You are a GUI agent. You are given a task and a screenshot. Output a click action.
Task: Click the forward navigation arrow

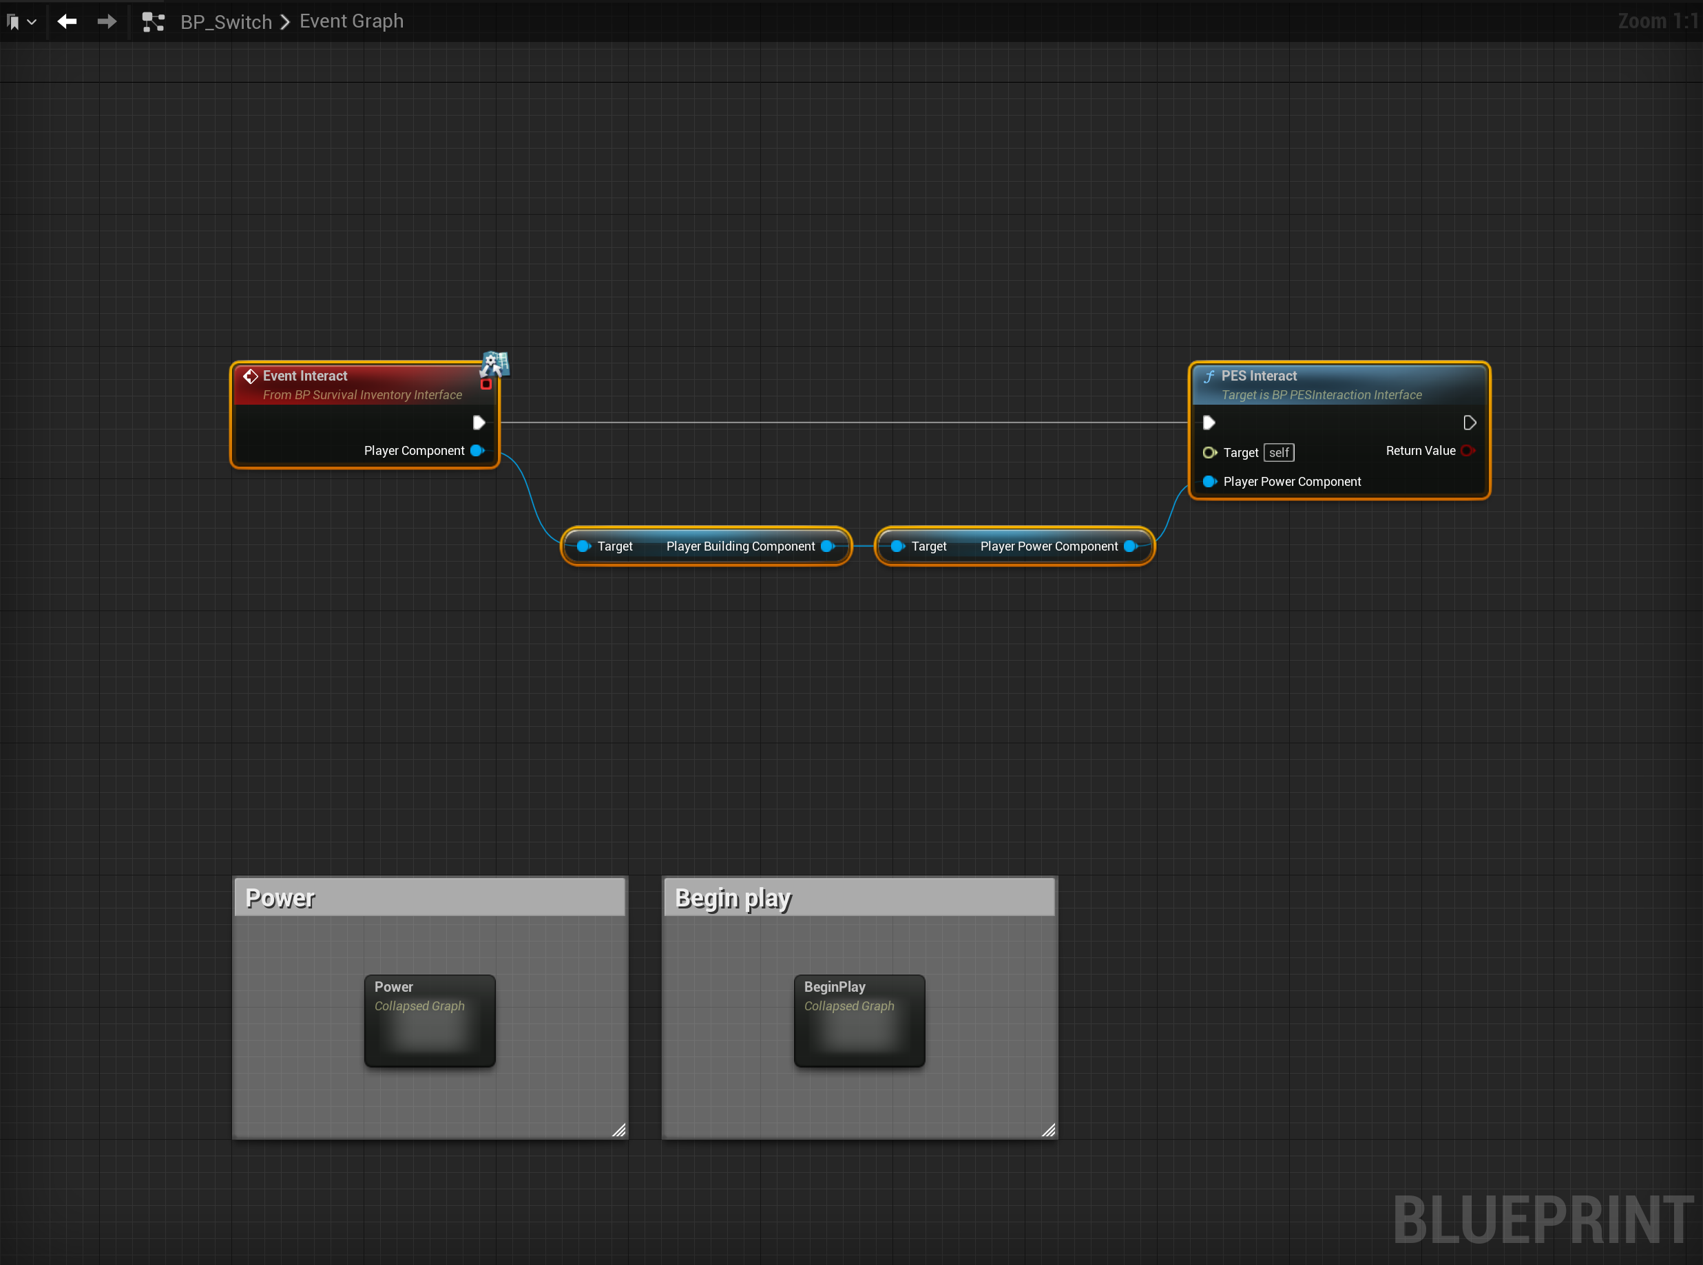click(107, 21)
